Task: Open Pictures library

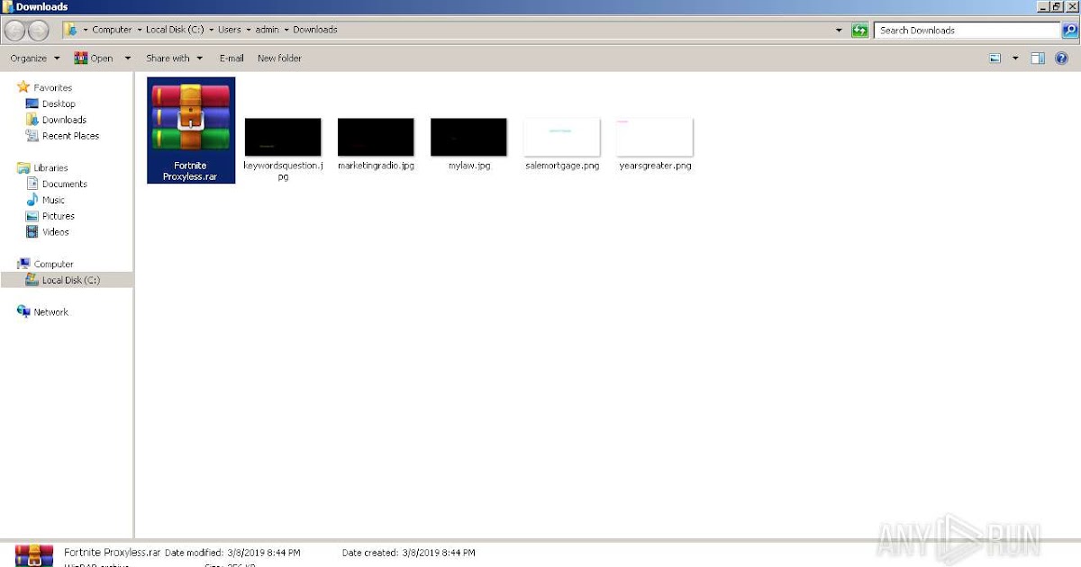Action: click(58, 216)
